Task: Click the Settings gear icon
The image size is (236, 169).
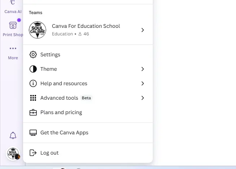Action: (33, 55)
